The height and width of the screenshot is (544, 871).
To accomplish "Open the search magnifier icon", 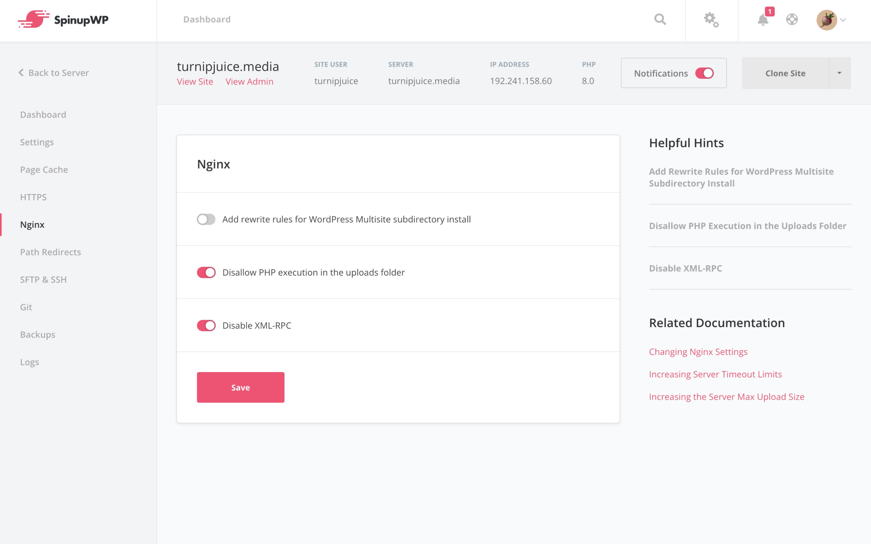I will click(x=660, y=19).
